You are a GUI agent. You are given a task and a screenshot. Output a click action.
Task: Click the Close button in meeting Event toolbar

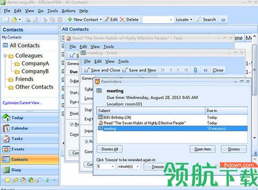tap(218, 70)
